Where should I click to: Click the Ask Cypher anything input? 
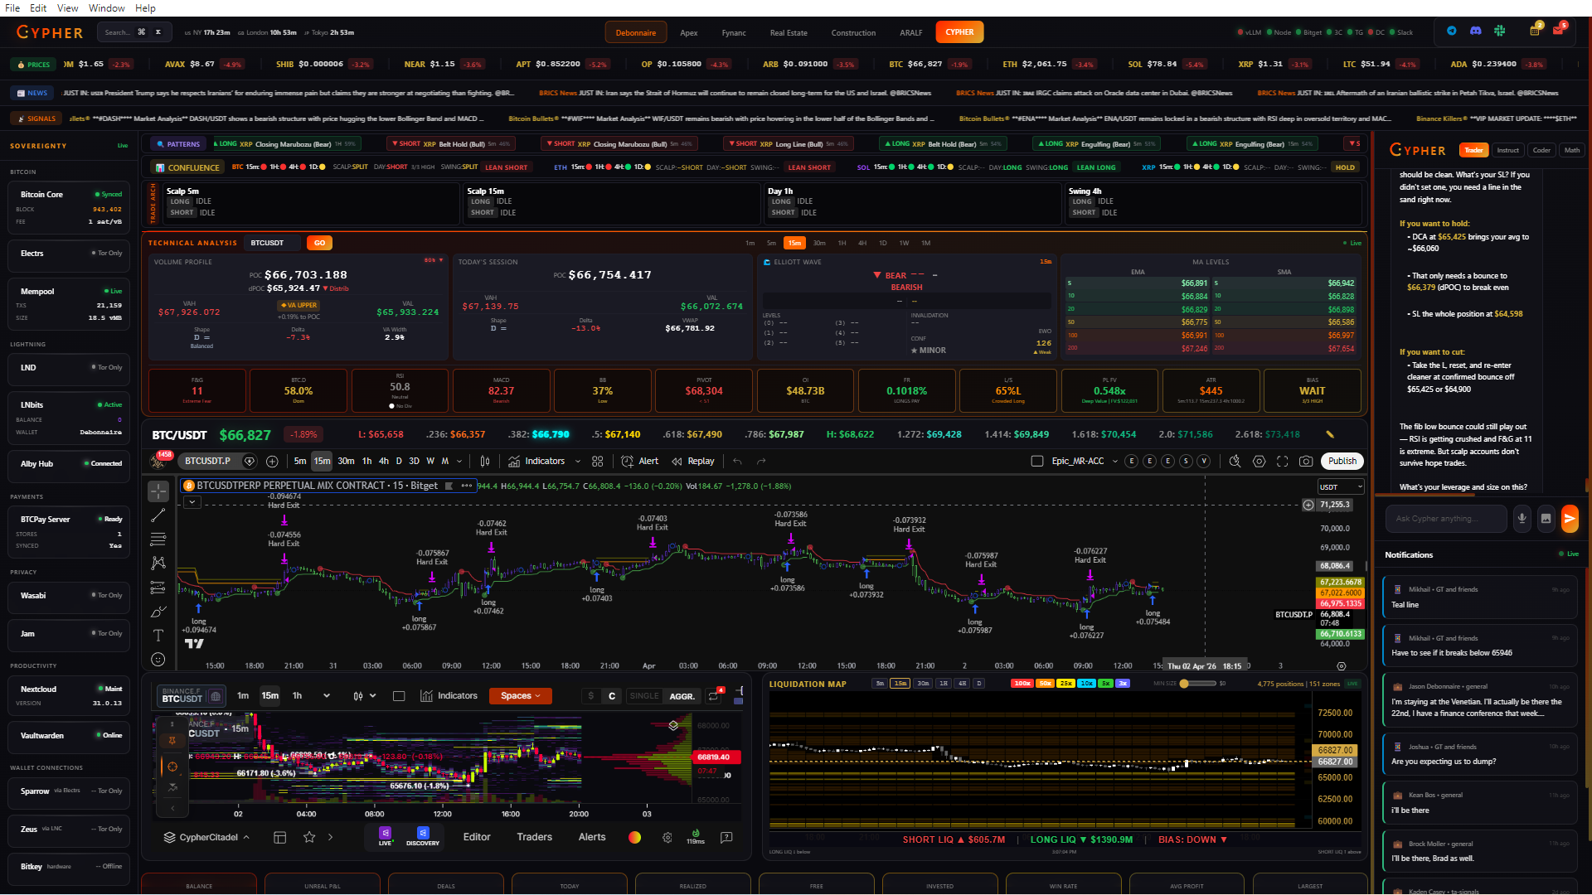tap(1445, 519)
